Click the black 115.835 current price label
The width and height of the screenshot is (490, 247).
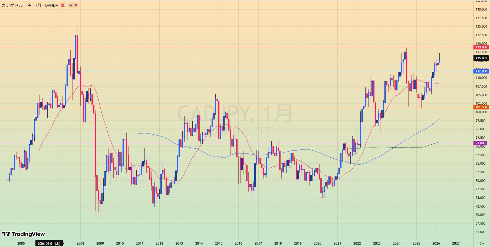click(x=481, y=58)
